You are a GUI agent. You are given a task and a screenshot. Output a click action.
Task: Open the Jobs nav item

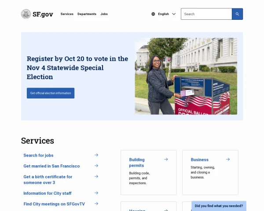click(x=104, y=14)
